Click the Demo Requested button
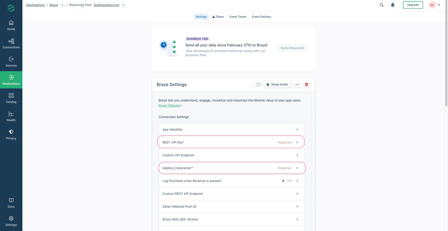This screenshot has height=231, width=448. pyautogui.click(x=292, y=48)
